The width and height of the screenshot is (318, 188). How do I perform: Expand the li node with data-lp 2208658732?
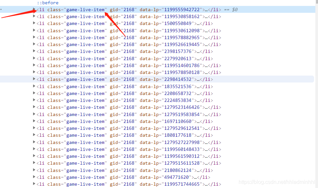(x=34, y=93)
